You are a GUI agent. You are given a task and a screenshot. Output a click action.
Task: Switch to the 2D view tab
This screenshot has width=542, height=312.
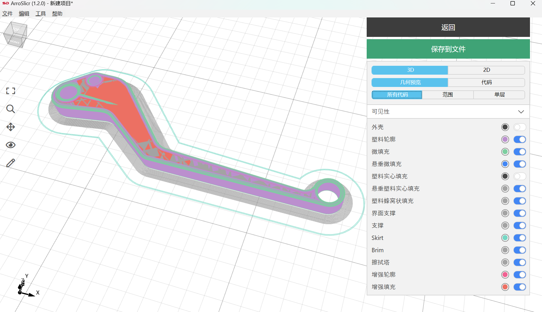[x=486, y=70]
